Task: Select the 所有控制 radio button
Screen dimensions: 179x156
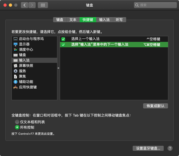Action: pyautogui.click(x=17, y=127)
